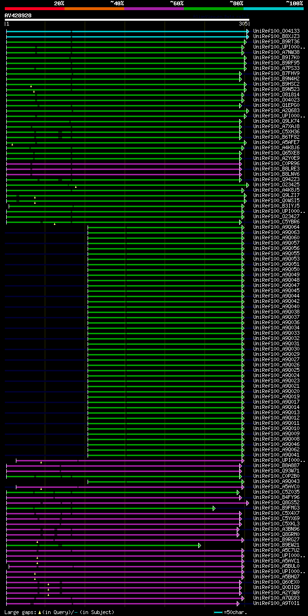Select hit label UniRef100_C5YBR6
The width and height of the screenshot is (308, 616).
click(276, 222)
